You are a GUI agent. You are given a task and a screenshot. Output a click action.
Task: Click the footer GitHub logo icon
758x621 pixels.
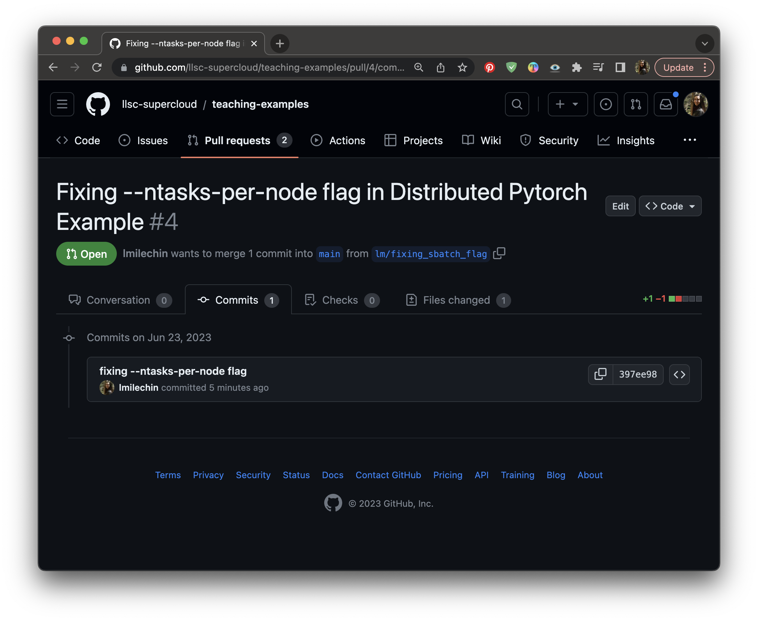tap(333, 503)
